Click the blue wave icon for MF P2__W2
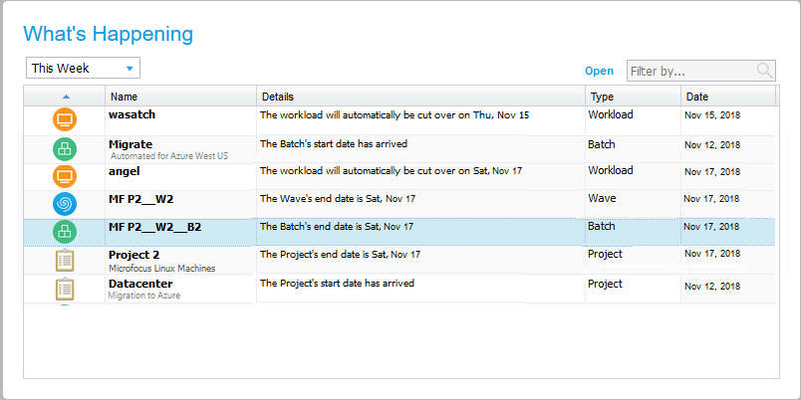 coord(65,204)
